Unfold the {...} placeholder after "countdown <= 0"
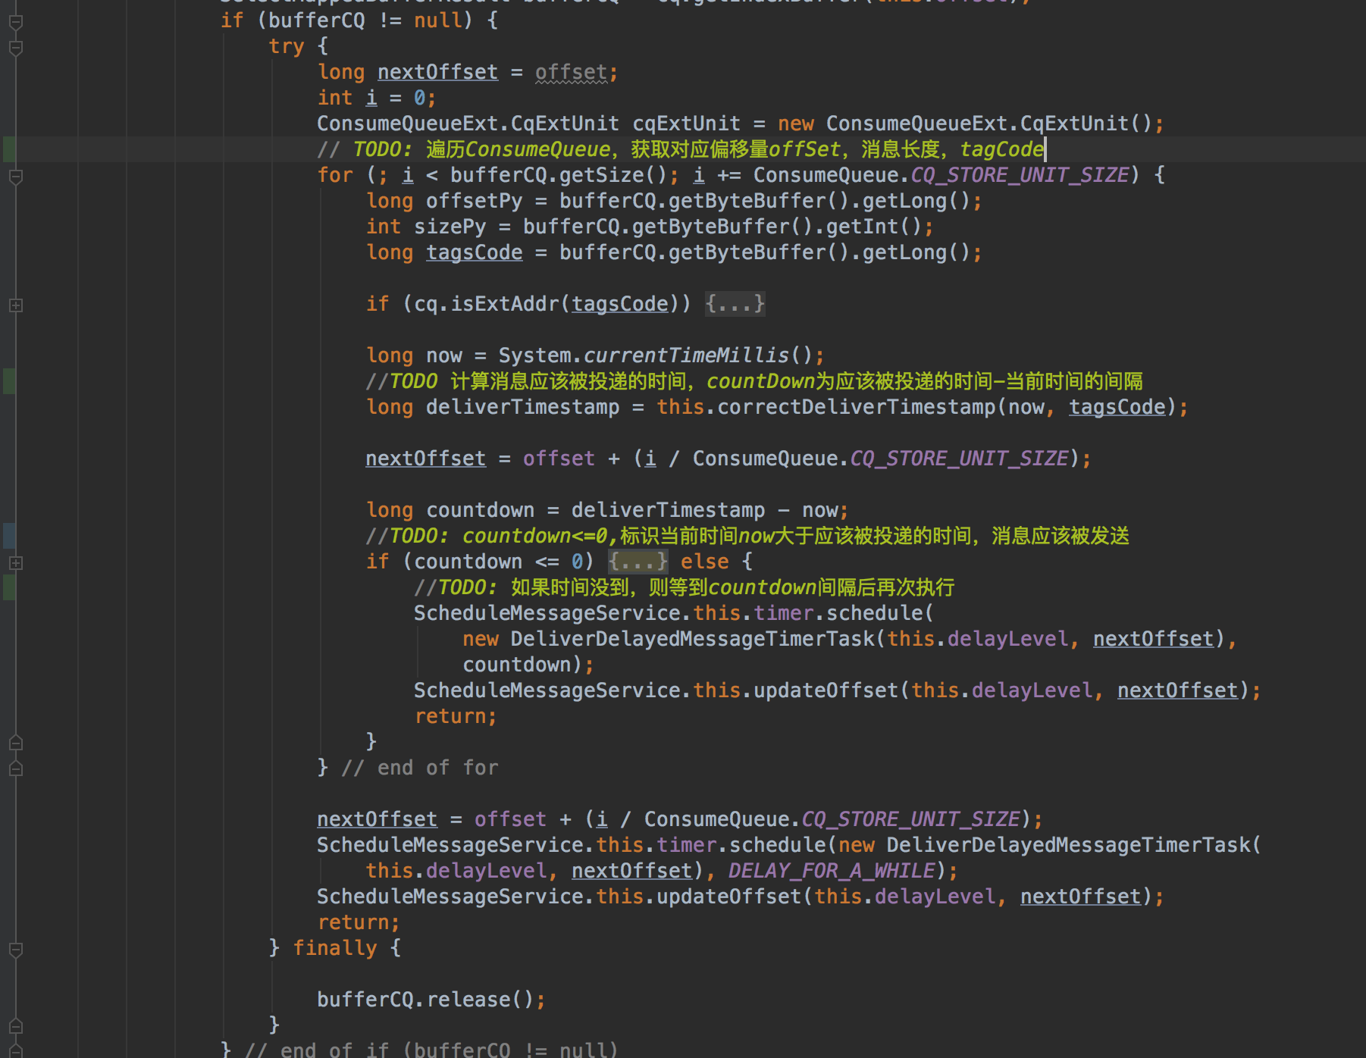Screen dimensions: 1366x1058 pyautogui.click(x=638, y=562)
